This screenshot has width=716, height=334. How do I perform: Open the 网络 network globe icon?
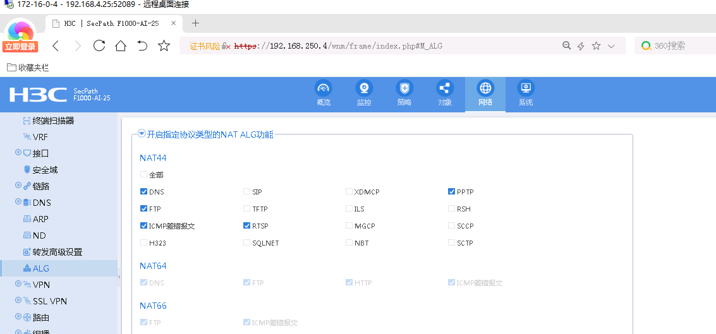pyautogui.click(x=485, y=88)
